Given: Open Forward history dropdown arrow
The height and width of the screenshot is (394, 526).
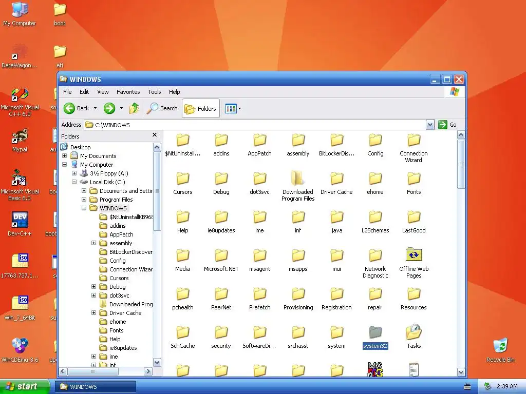Looking at the screenshot, I should [x=121, y=108].
